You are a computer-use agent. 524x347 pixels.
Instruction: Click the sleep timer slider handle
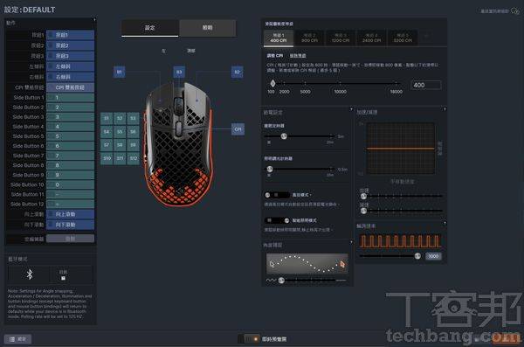(284, 136)
